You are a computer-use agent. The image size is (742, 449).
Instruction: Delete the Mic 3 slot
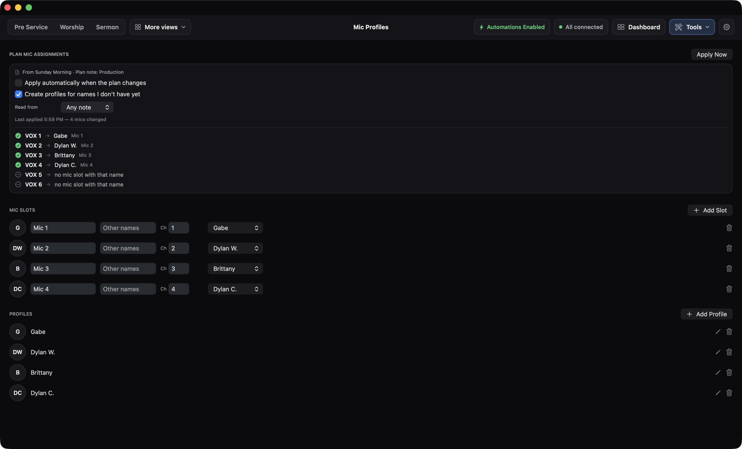[729, 269]
